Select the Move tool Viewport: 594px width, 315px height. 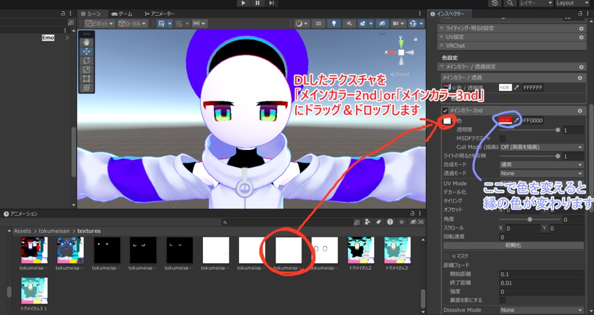click(x=86, y=52)
